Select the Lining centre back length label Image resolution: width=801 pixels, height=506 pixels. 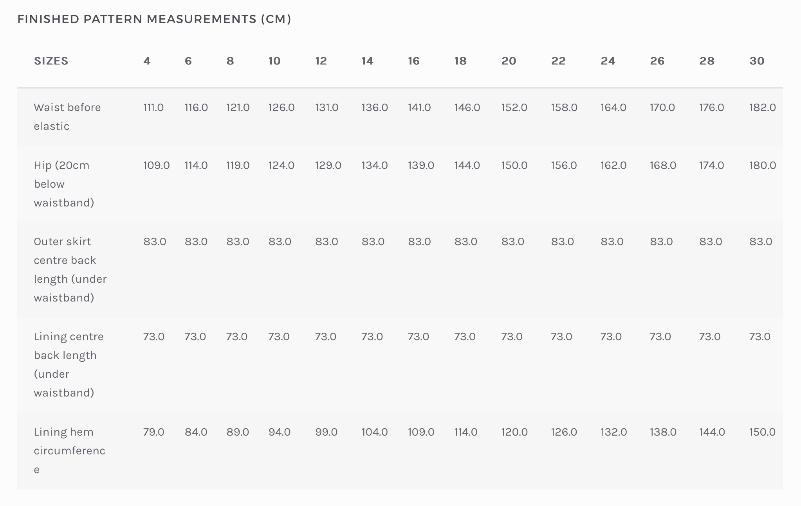[69, 364]
